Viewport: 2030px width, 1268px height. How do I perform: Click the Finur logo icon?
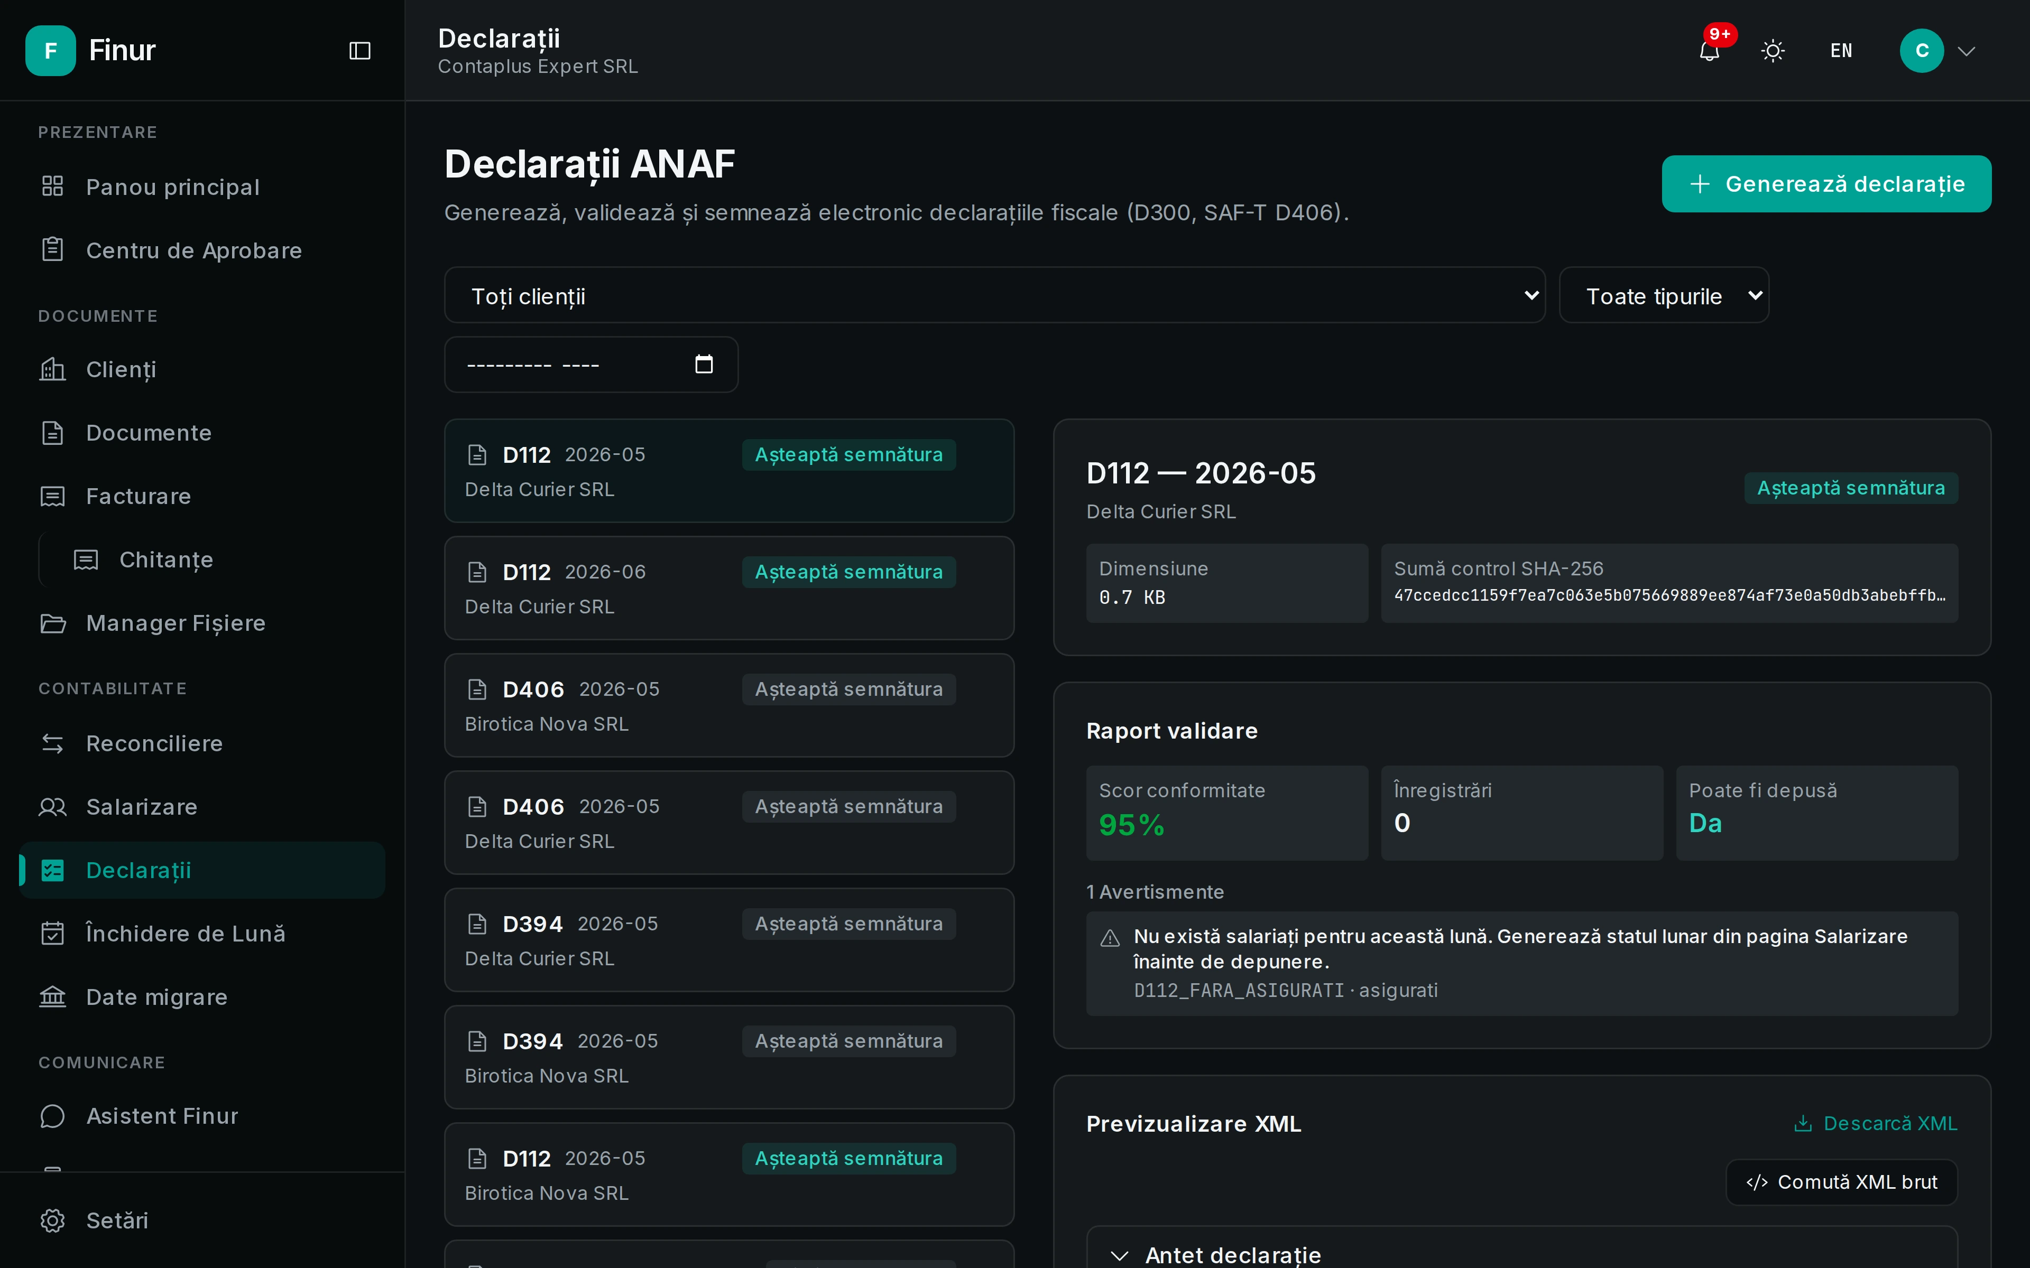coord(50,50)
